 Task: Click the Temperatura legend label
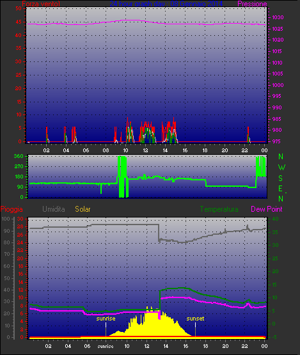click(x=219, y=209)
